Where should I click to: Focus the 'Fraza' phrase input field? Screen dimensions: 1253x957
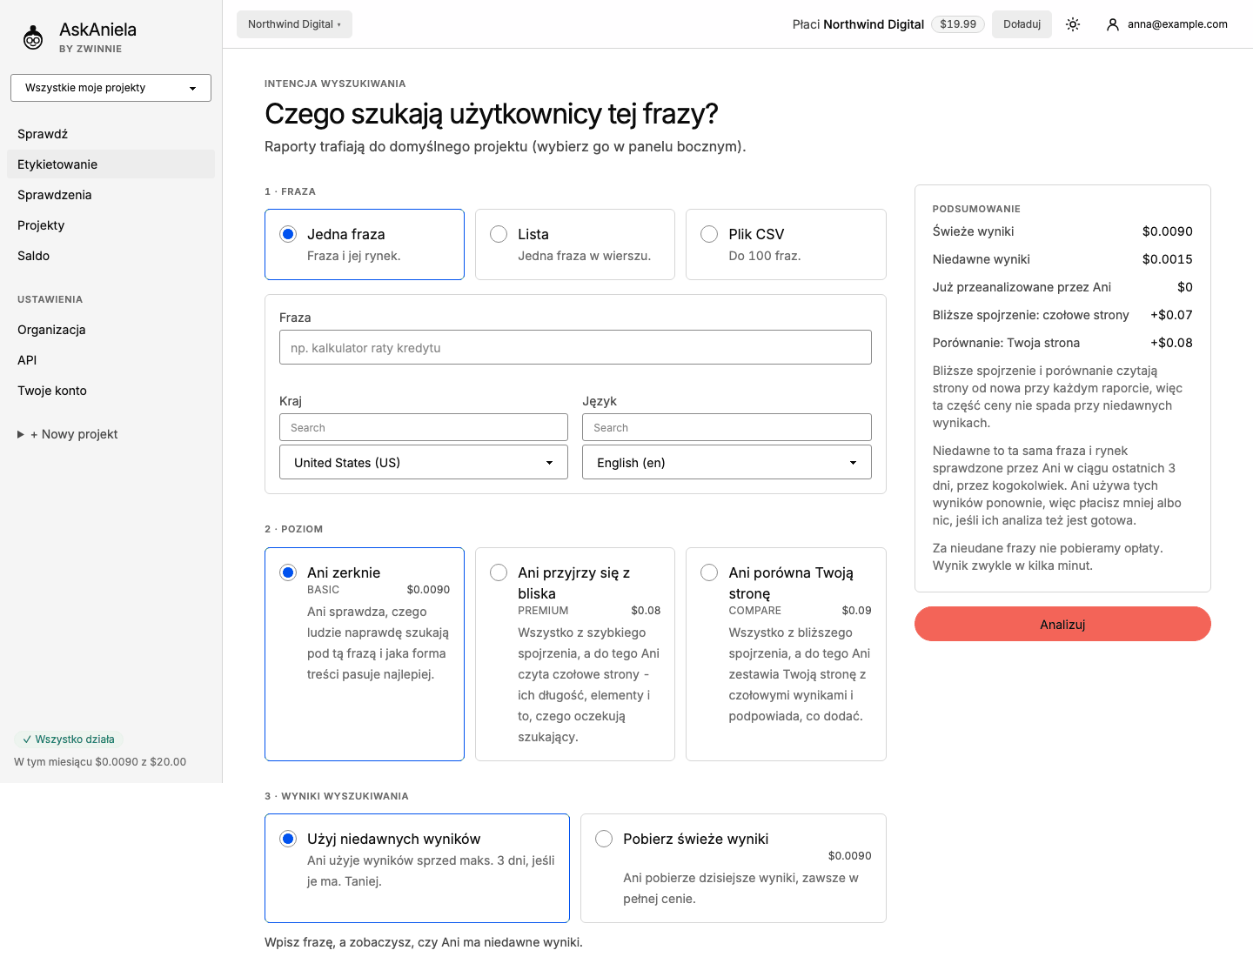[575, 347]
